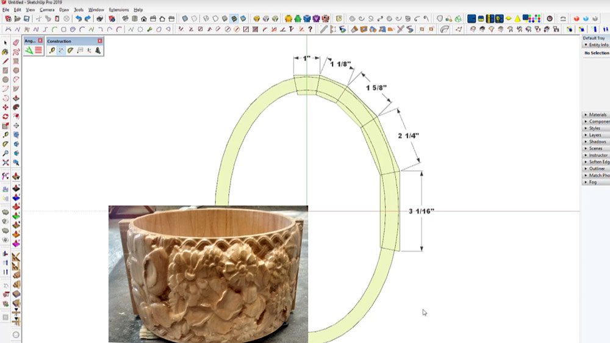This screenshot has height=343, width=610.
Task: Choose the Scale tool
Action: (x=5, y=126)
